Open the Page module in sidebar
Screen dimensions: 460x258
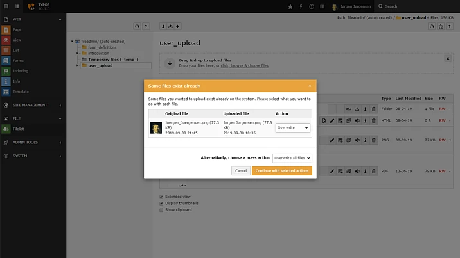[x=17, y=29]
